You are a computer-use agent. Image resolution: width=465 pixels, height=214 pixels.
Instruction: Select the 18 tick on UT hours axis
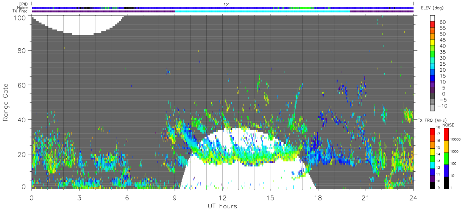318,198
